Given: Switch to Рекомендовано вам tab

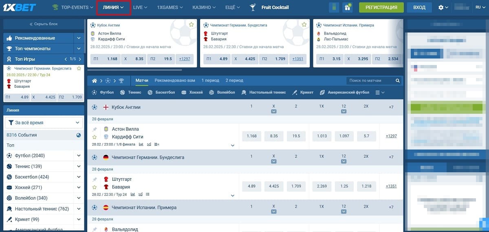Looking at the screenshot, I should coord(175,80).
